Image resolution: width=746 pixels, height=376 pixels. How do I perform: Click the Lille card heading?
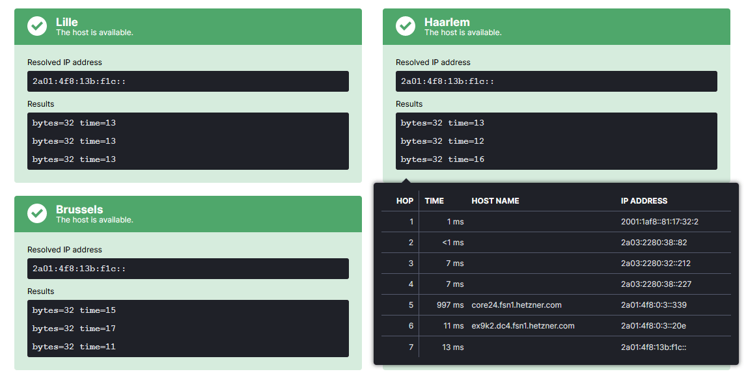point(67,22)
